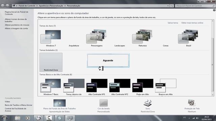This screenshot has height=121, width=216.
Task: Open Windows Explorer from taskbar
Action: coord(18,118)
